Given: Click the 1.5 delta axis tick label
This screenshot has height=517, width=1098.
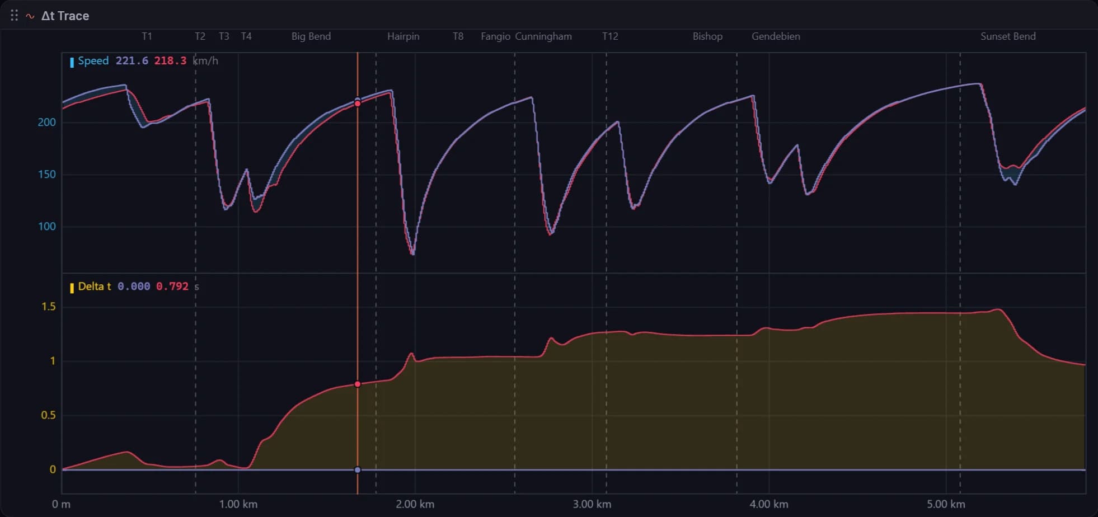Looking at the screenshot, I should (x=49, y=307).
